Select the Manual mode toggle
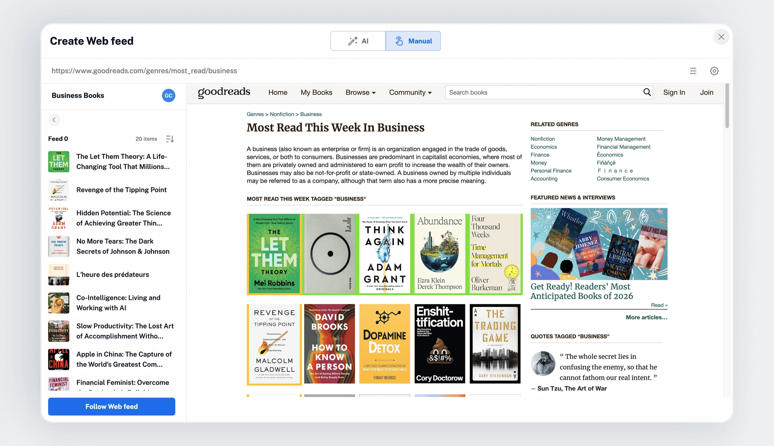Viewport: 774px width, 446px height. (413, 41)
